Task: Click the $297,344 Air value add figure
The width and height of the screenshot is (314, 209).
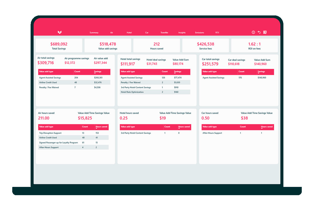Action: coord(100,63)
